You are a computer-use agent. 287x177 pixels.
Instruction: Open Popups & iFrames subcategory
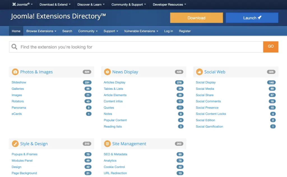click(x=25, y=154)
